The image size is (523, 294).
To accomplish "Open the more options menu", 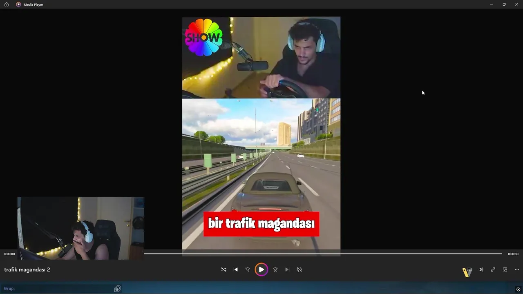I will [x=517, y=269].
